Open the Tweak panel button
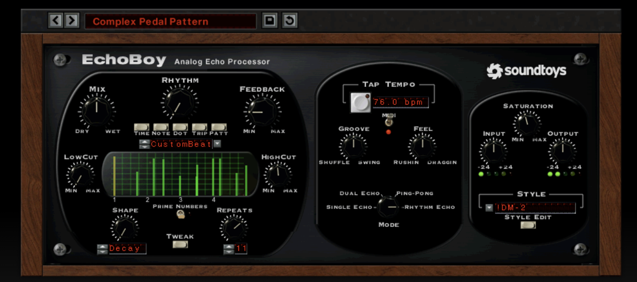The image size is (637, 282). pyautogui.click(x=180, y=244)
